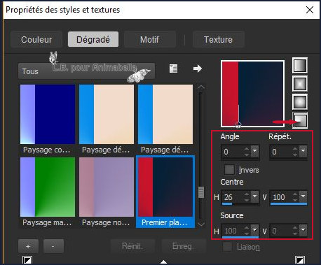The image size is (321, 265).
Task: Open the Centre H value dropdown arrow
Action: pos(254,197)
